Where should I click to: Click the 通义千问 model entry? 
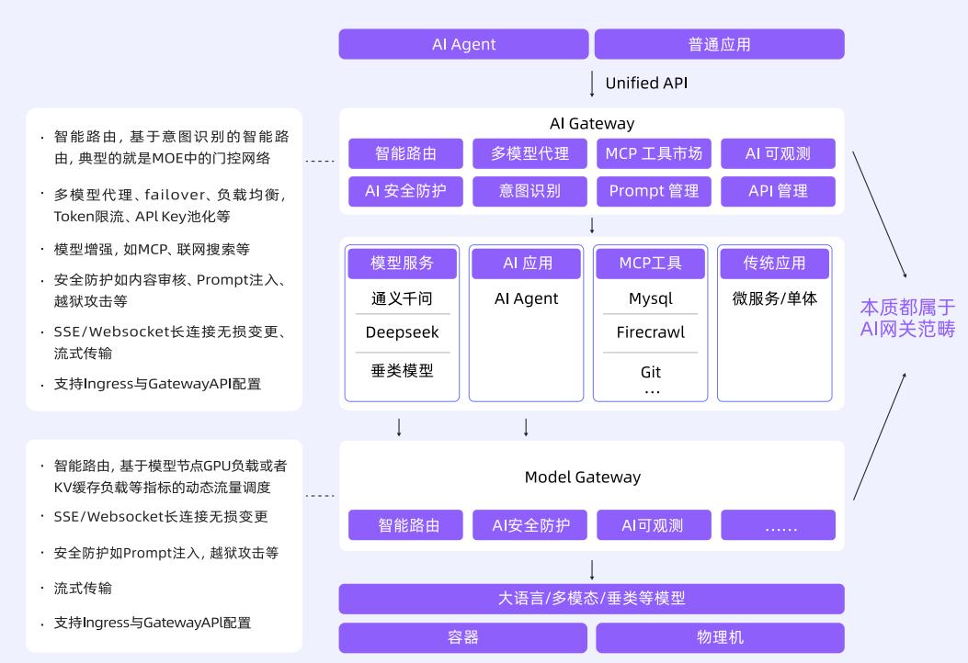pos(402,298)
